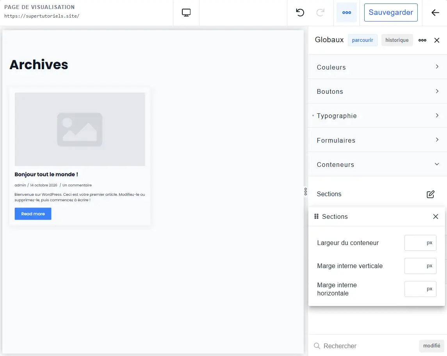The height and width of the screenshot is (356, 447).
Task: Click the panel resize handle dots
Action: (x=306, y=191)
